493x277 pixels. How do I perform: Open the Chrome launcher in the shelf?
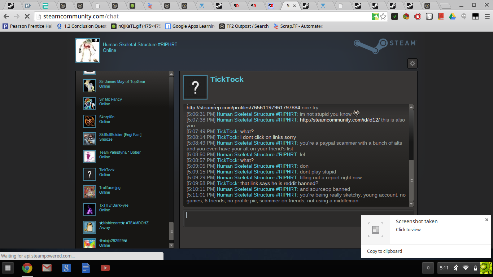(27, 268)
